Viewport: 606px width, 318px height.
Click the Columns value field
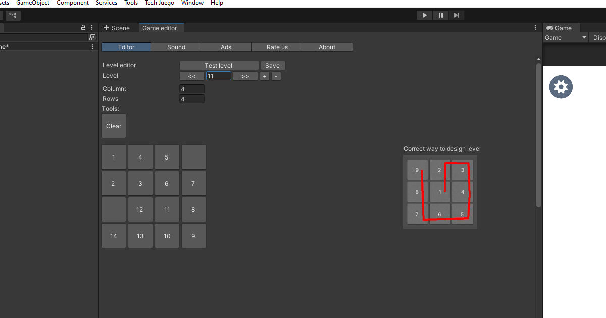(192, 89)
